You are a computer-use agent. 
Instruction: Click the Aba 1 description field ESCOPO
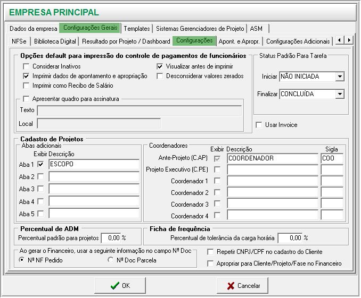coord(94,164)
